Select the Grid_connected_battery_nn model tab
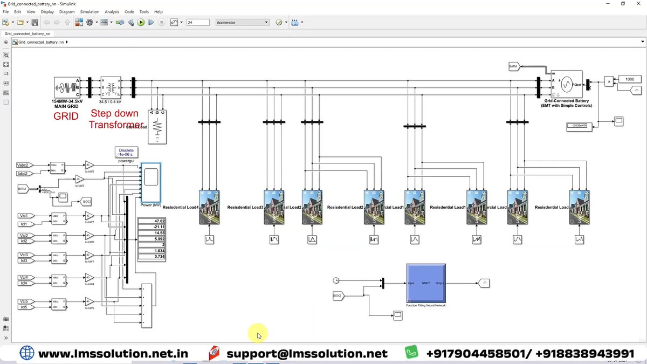Screen dimensions: 647x364 pos(27,33)
